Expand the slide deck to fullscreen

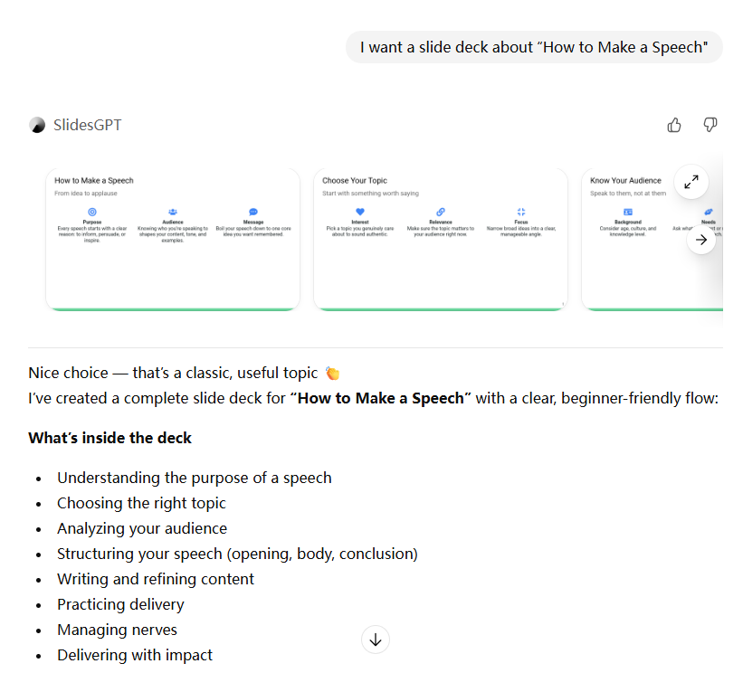pyautogui.click(x=691, y=182)
